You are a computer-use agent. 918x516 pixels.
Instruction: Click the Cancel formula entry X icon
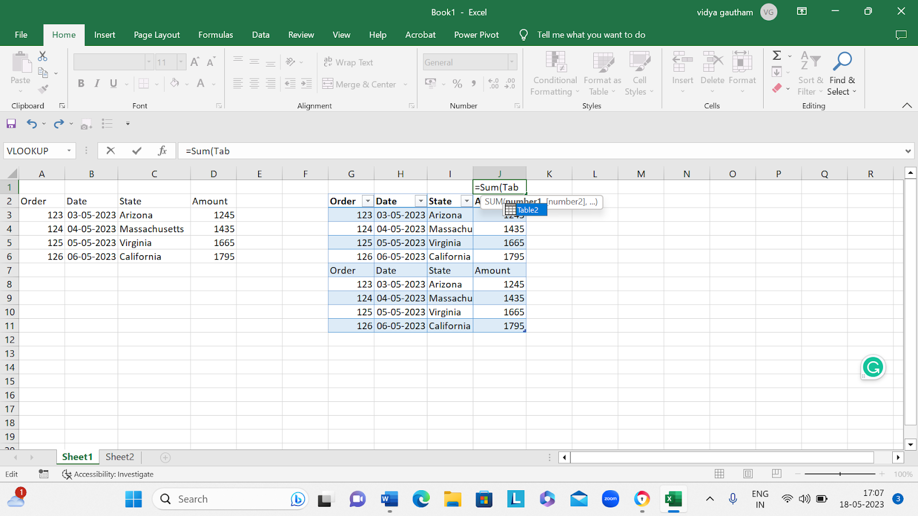[111, 151]
